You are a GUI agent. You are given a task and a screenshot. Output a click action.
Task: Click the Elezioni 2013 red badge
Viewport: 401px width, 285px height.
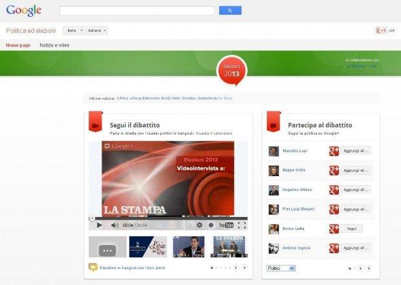tap(232, 71)
